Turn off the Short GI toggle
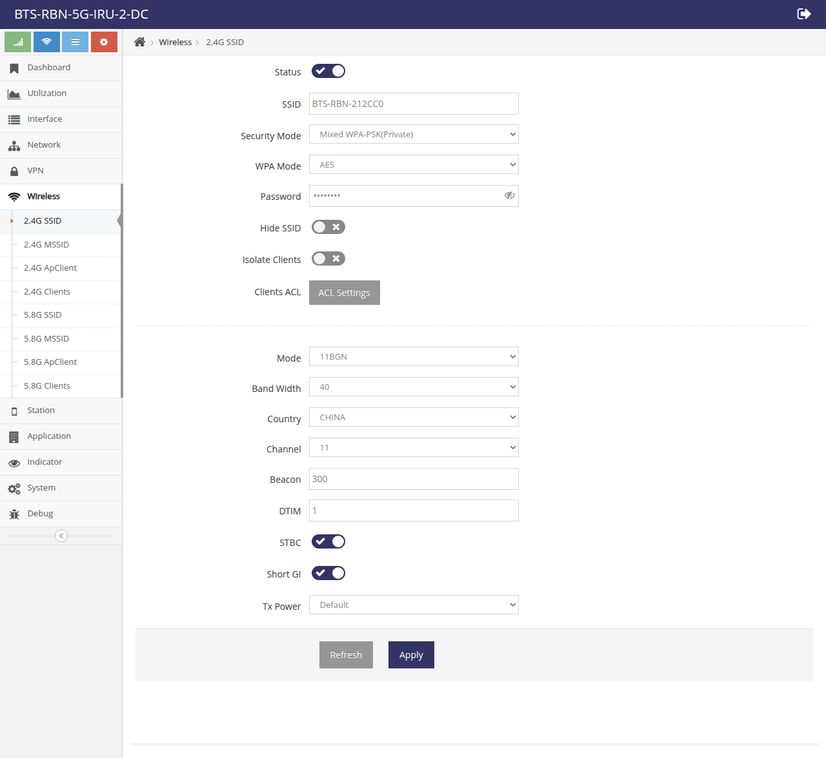The width and height of the screenshot is (826, 758). 328,573
